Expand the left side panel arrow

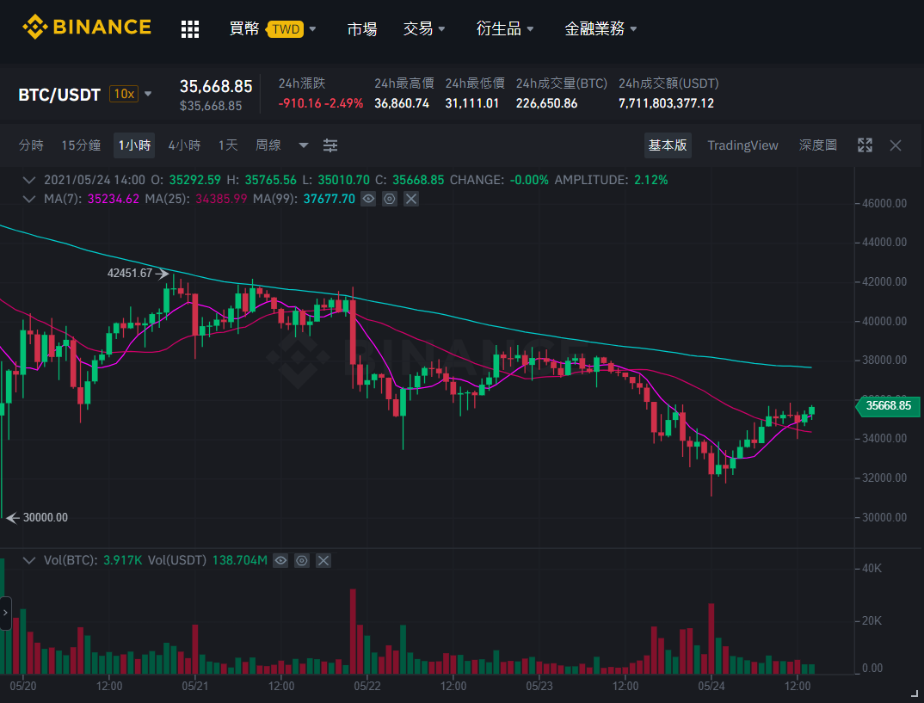5,613
